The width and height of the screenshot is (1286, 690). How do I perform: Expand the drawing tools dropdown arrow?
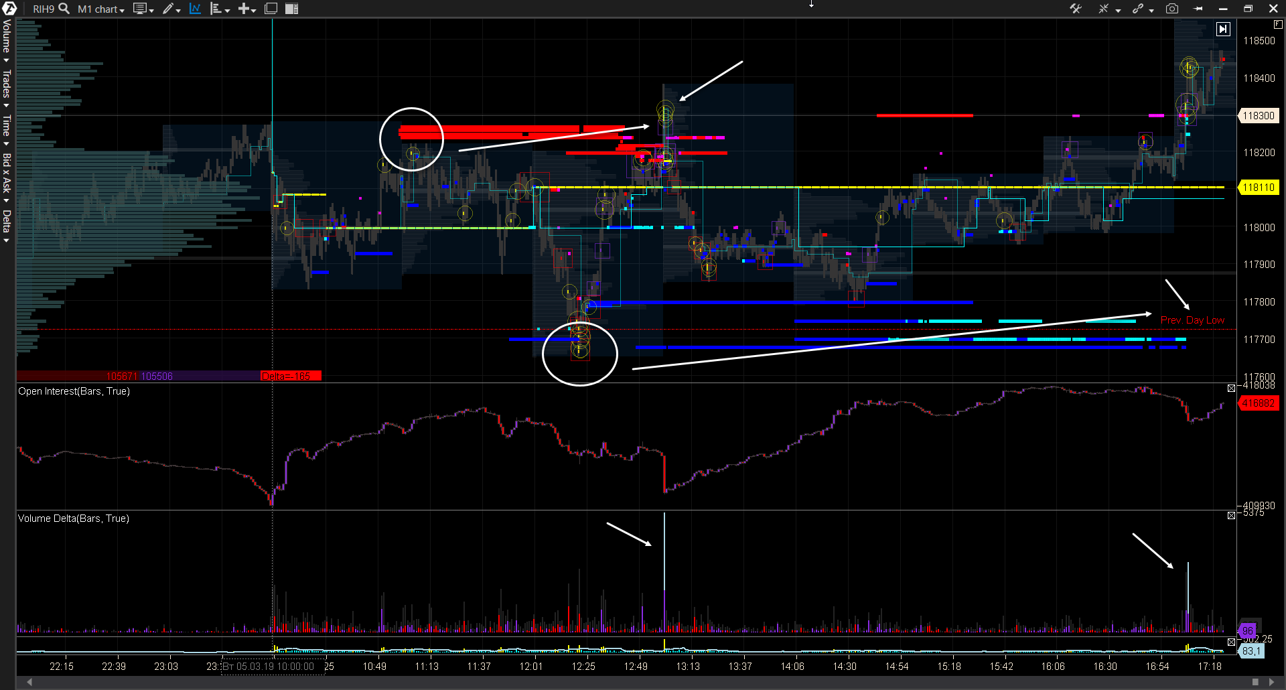tap(178, 10)
